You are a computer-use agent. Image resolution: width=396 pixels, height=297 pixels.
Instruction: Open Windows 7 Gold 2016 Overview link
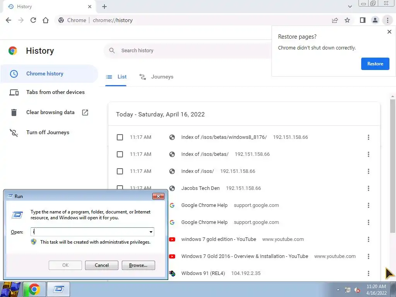[x=244, y=256]
